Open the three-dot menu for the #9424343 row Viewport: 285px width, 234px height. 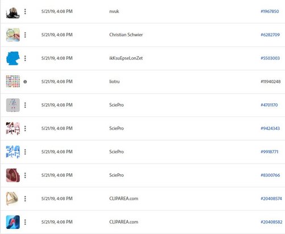(x=25, y=128)
